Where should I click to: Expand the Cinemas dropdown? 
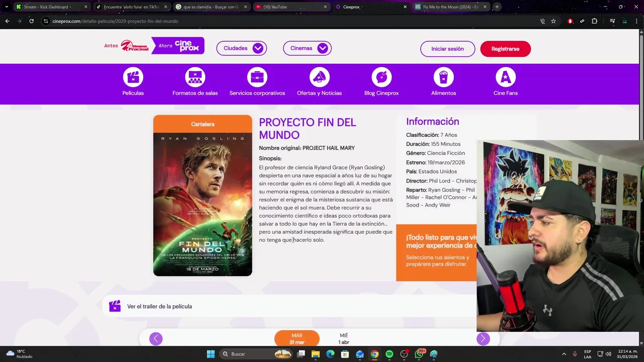click(307, 48)
